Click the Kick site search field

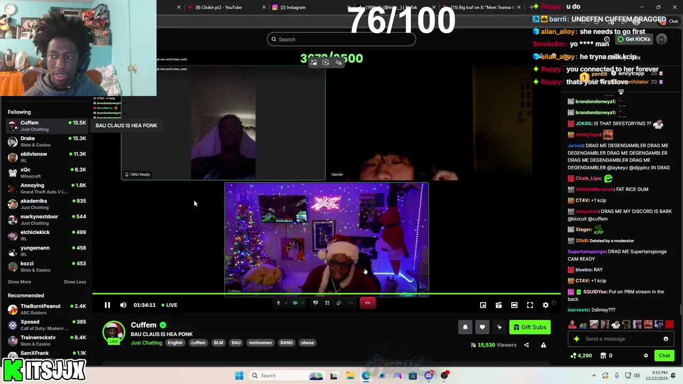click(x=341, y=39)
